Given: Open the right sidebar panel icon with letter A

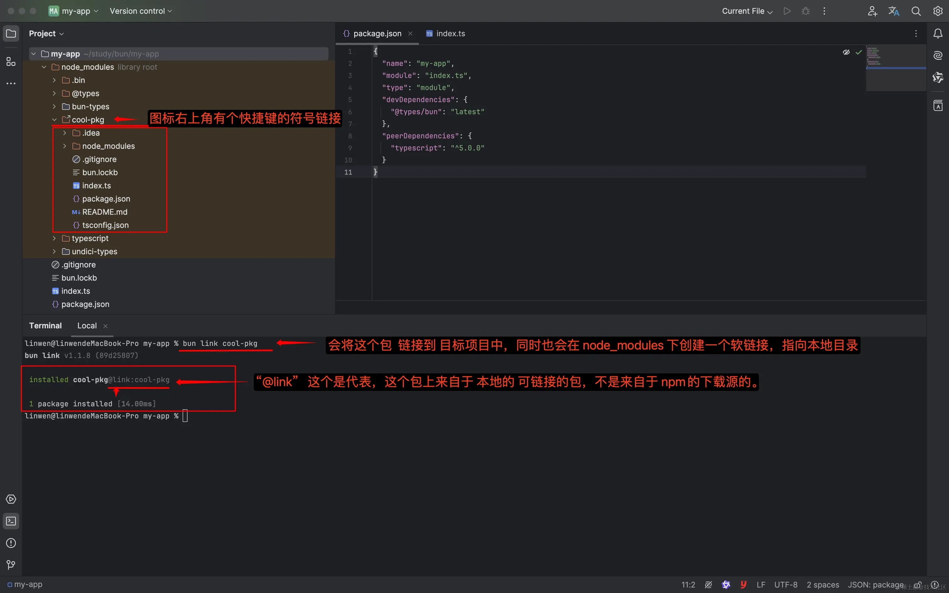Looking at the screenshot, I should tap(938, 105).
